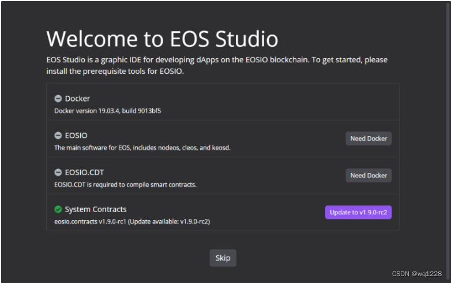This screenshot has height=283, width=451.
Task: Click the Skip button
Action: click(x=223, y=258)
